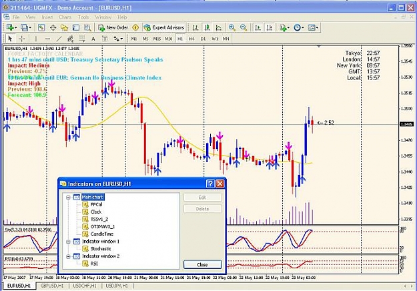Select the H1 timeframe button
This screenshot has height=291, width=417.
click(180, 39)
